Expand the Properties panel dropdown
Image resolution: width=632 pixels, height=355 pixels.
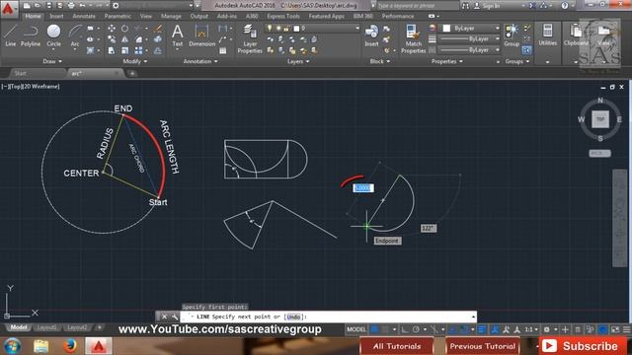click(447, 61)
